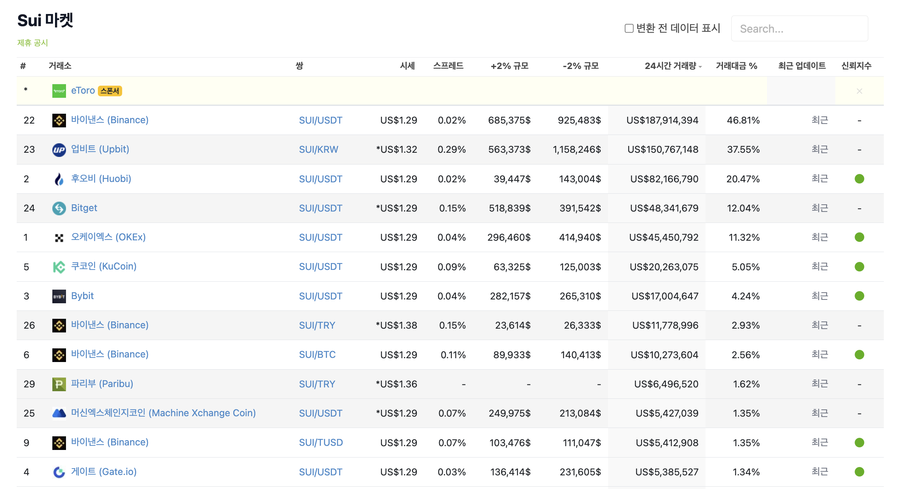Click the Upbit exchange logo icon

point(59,150)
